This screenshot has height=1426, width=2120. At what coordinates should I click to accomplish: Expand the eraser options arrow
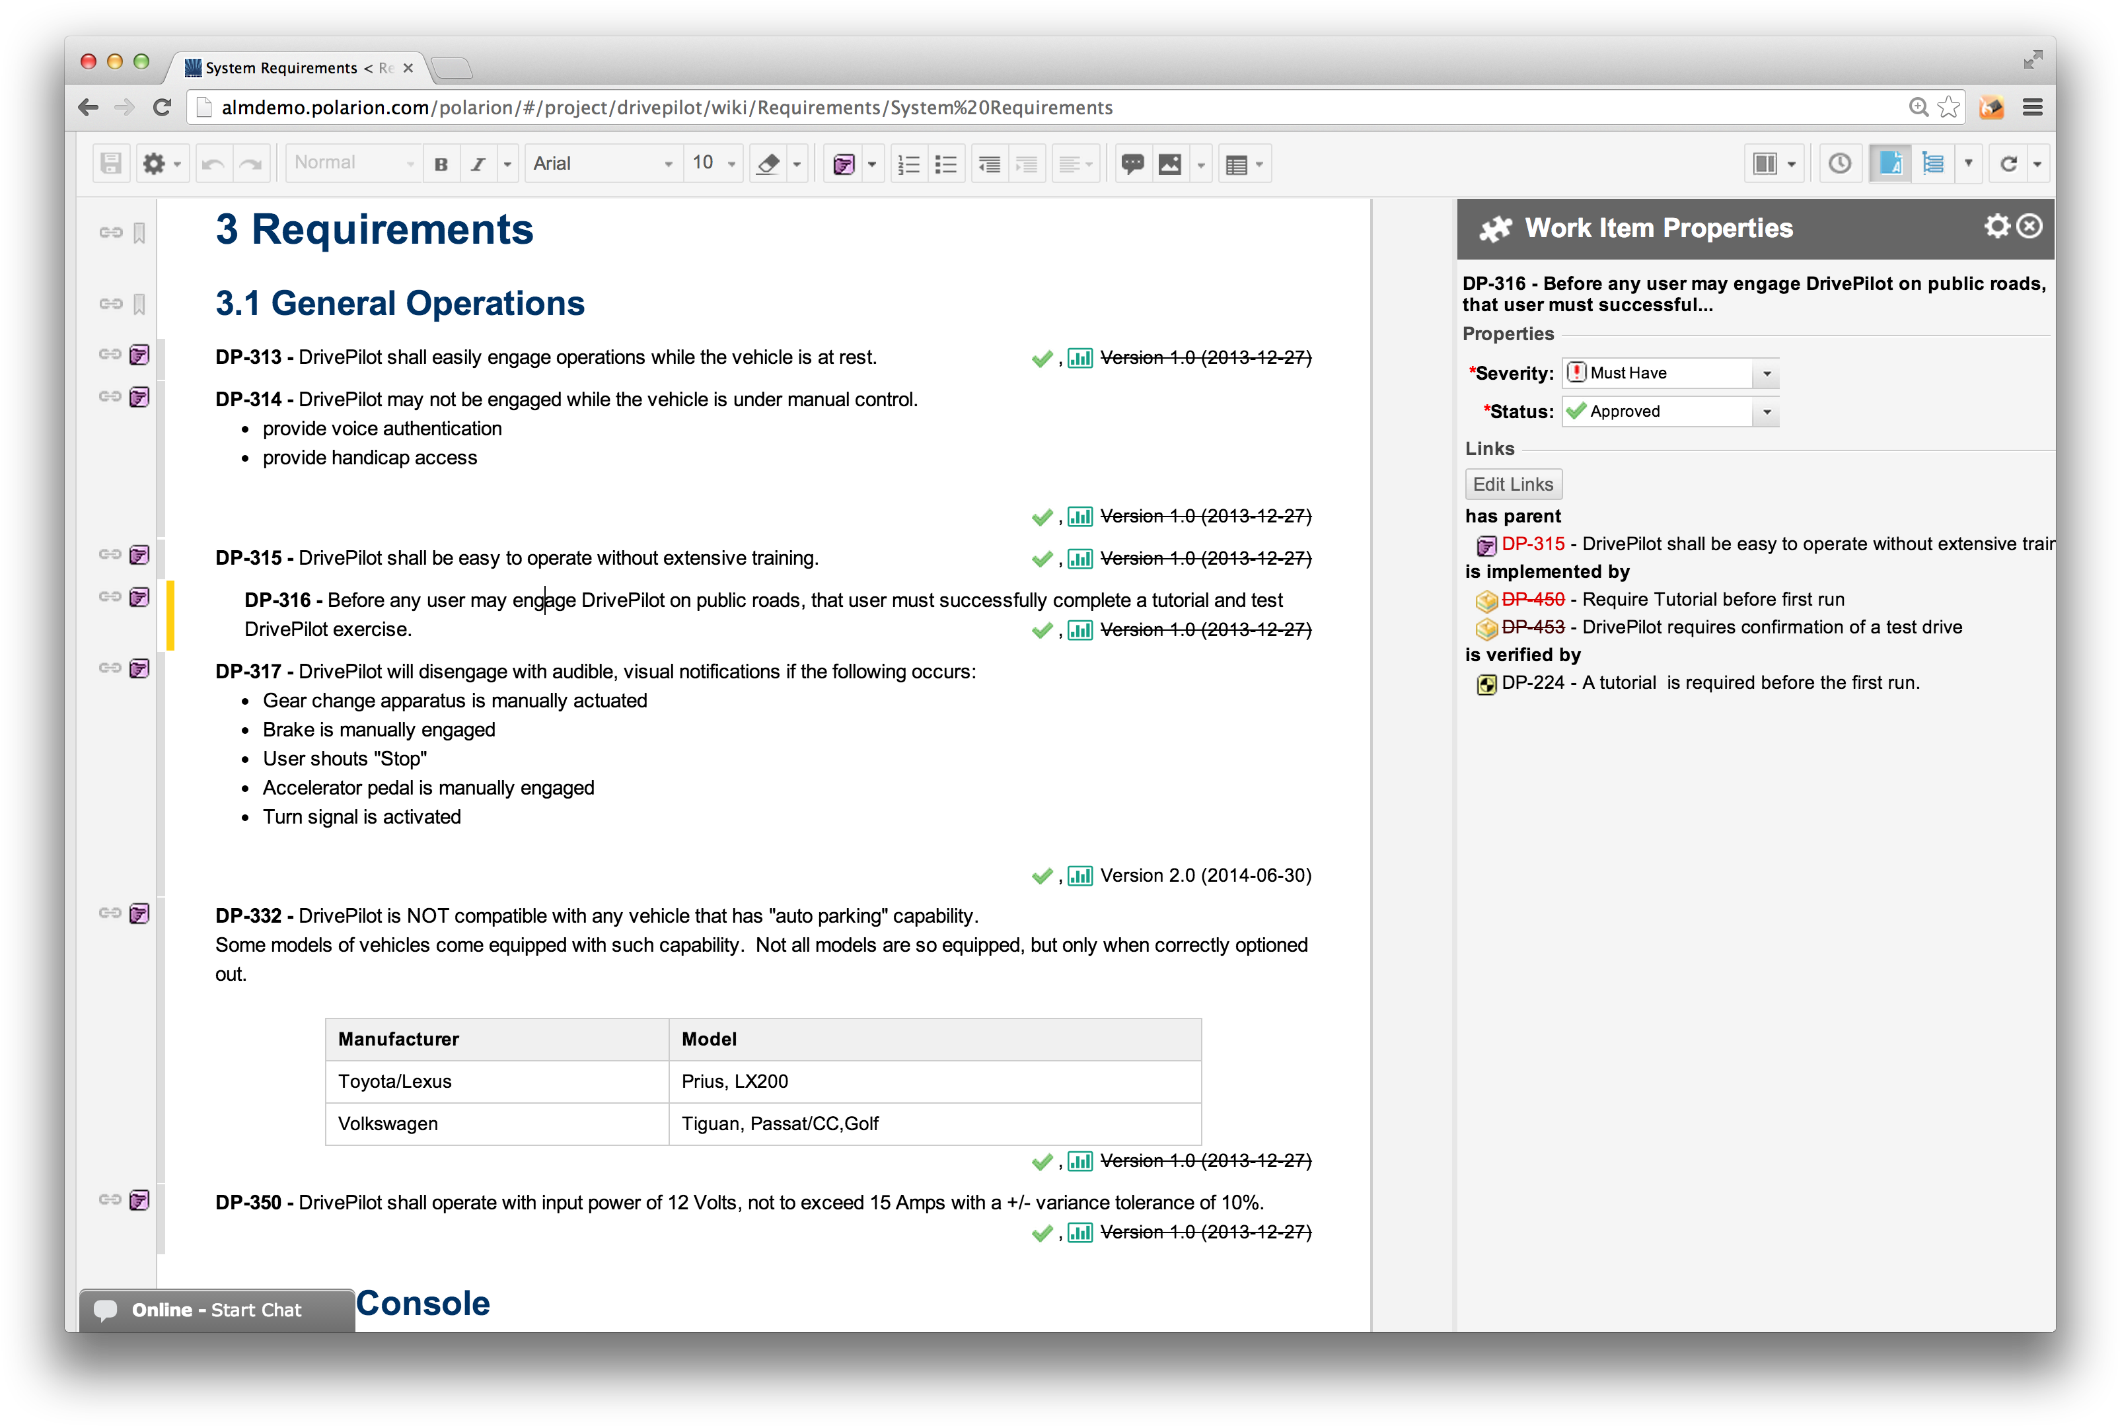pos(797,164)
